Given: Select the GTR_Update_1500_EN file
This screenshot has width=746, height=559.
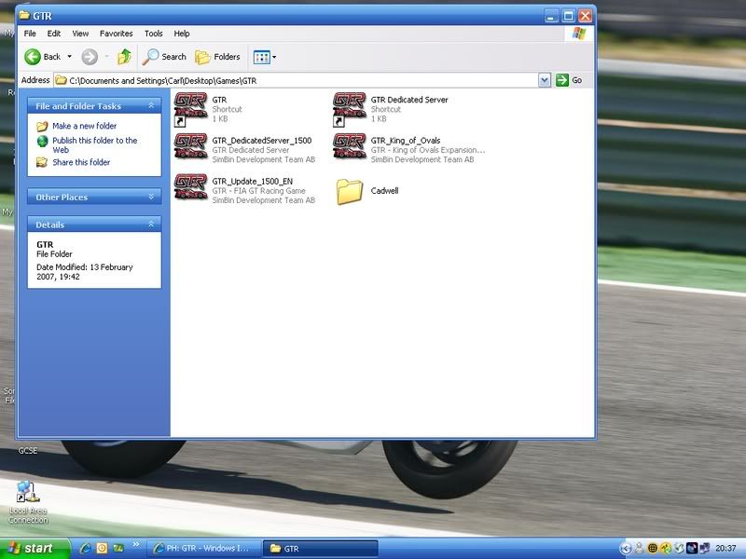Looking at the screenshot, I should [190, 189].
